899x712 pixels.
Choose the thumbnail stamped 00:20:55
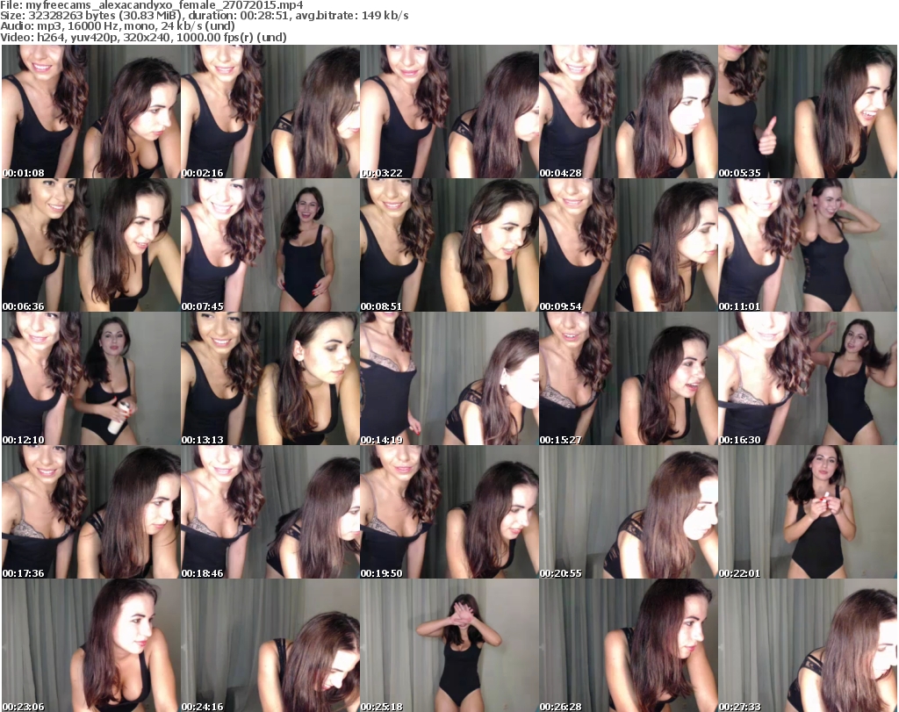tap(628, 512)
